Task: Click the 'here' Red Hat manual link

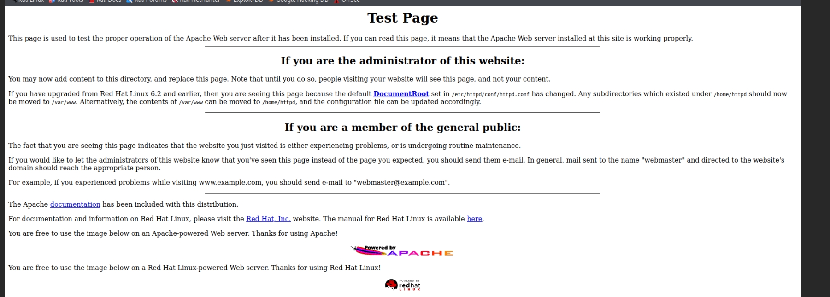Action: (474, 219)
